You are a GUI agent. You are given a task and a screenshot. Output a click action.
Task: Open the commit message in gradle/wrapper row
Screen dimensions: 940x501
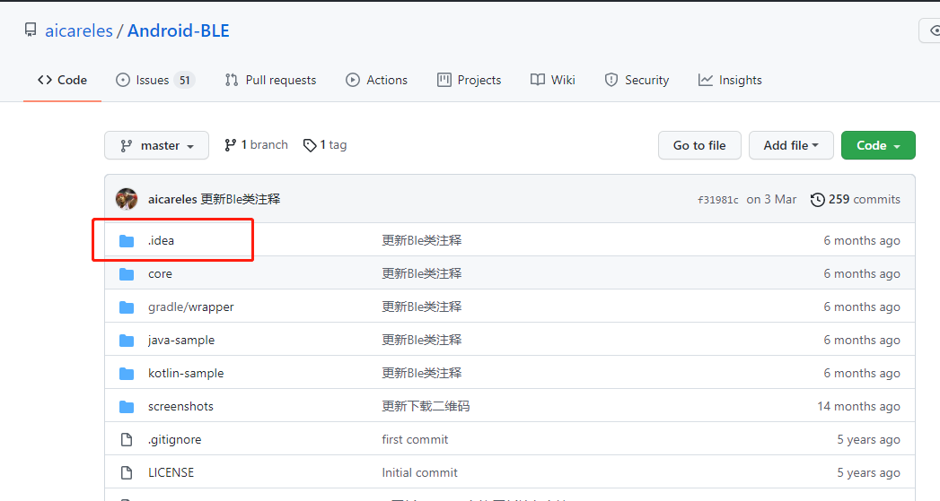coord(421,307)
